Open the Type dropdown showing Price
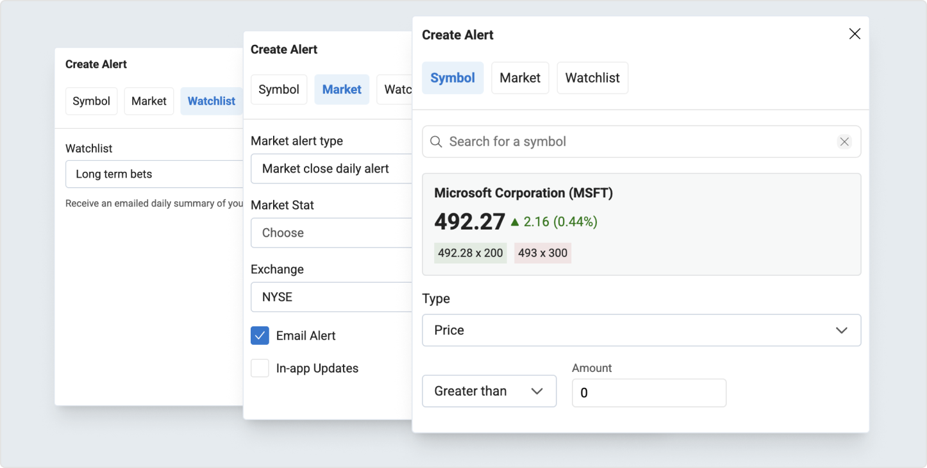 641,330
